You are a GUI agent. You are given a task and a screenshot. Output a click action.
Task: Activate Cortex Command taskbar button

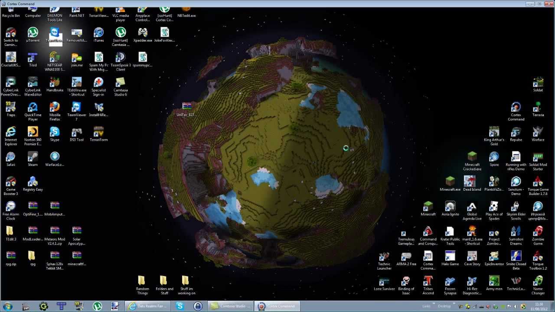pyautogui.click(x=276, y=306)
